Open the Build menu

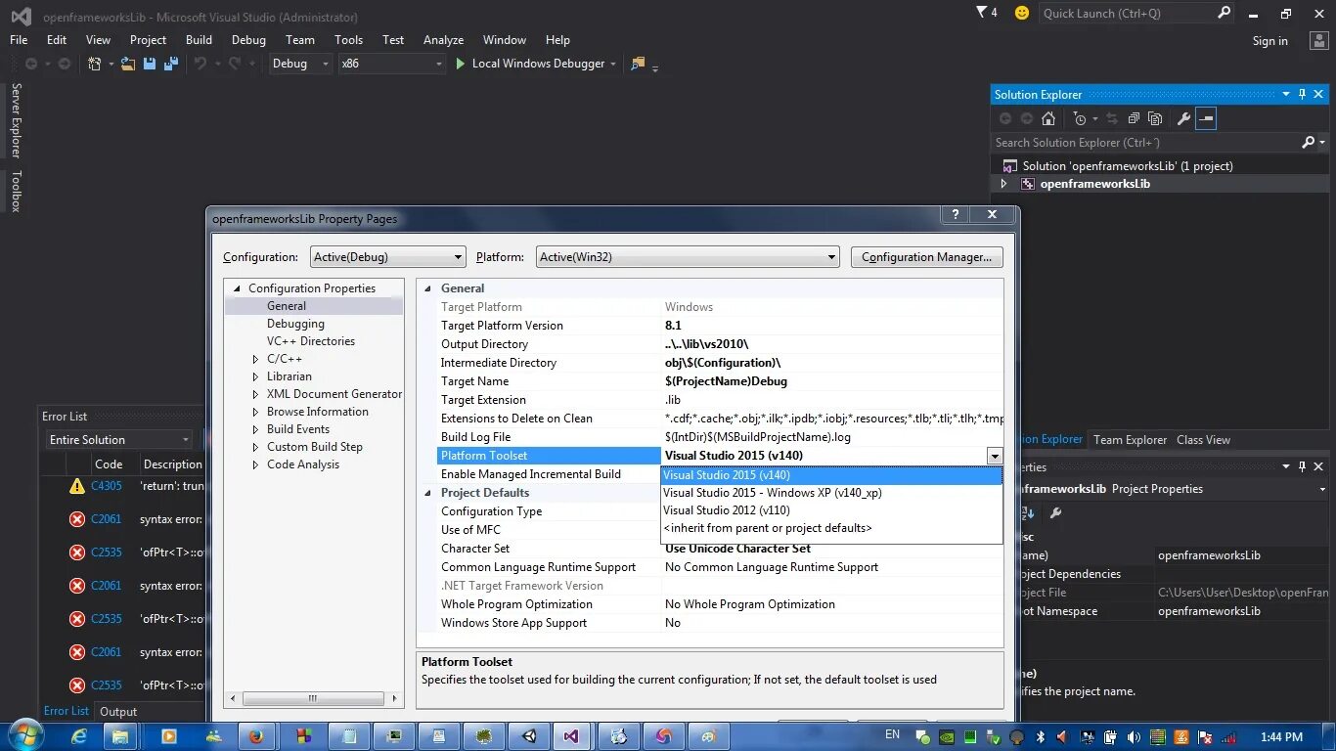point(199,40)
